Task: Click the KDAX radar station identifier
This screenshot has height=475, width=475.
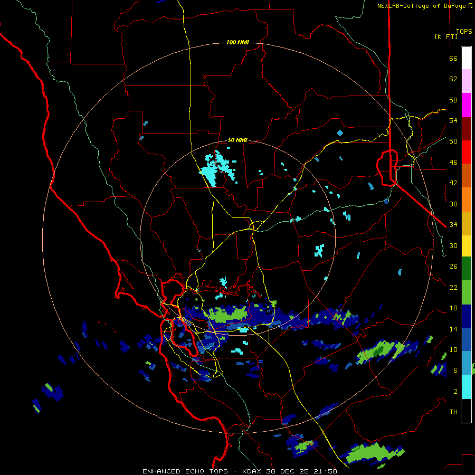Action: [252, 471]
